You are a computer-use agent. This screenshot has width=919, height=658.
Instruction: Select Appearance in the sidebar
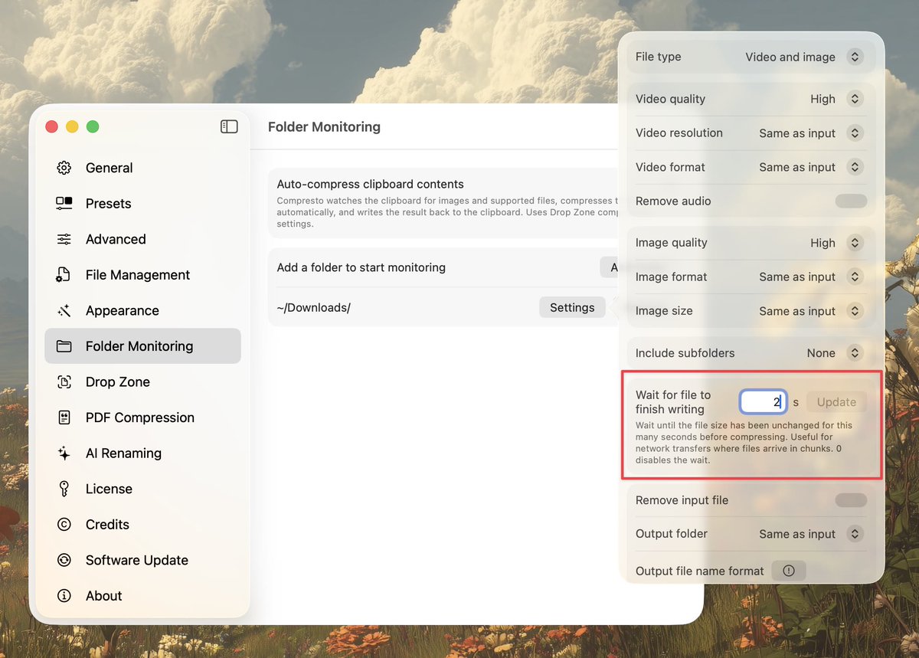click(x=143, y=310)
